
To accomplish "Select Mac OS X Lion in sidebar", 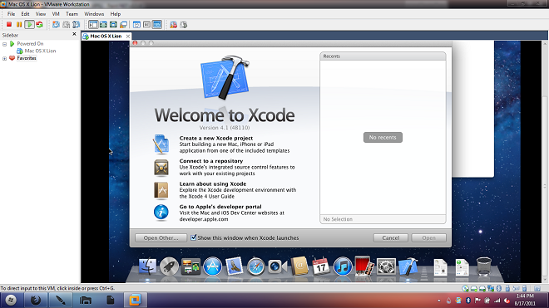I will (x=40, y=51).
